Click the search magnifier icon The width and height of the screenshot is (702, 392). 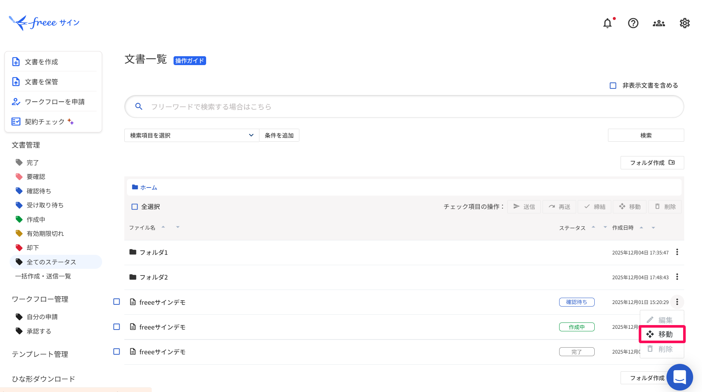pos(139,107)
